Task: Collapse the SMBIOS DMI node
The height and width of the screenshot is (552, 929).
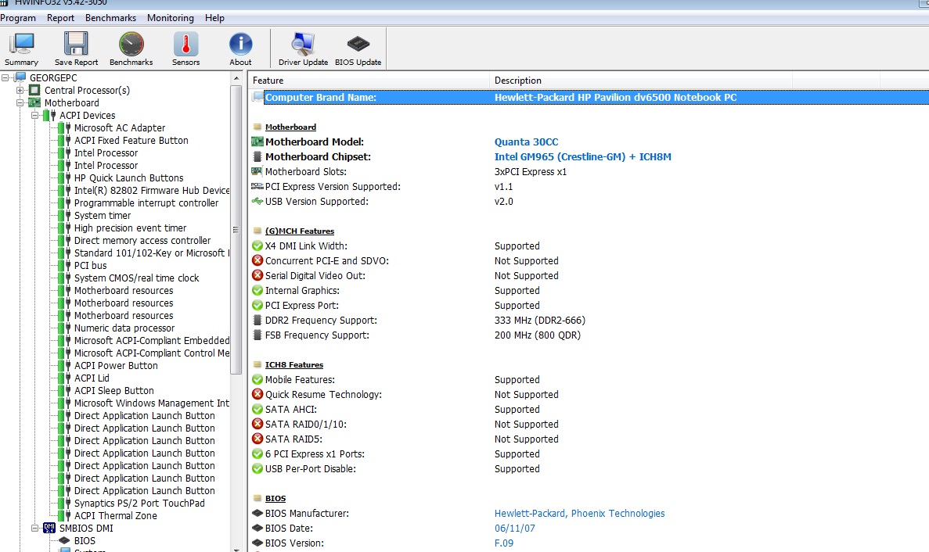Action: [x=35, y=528]
